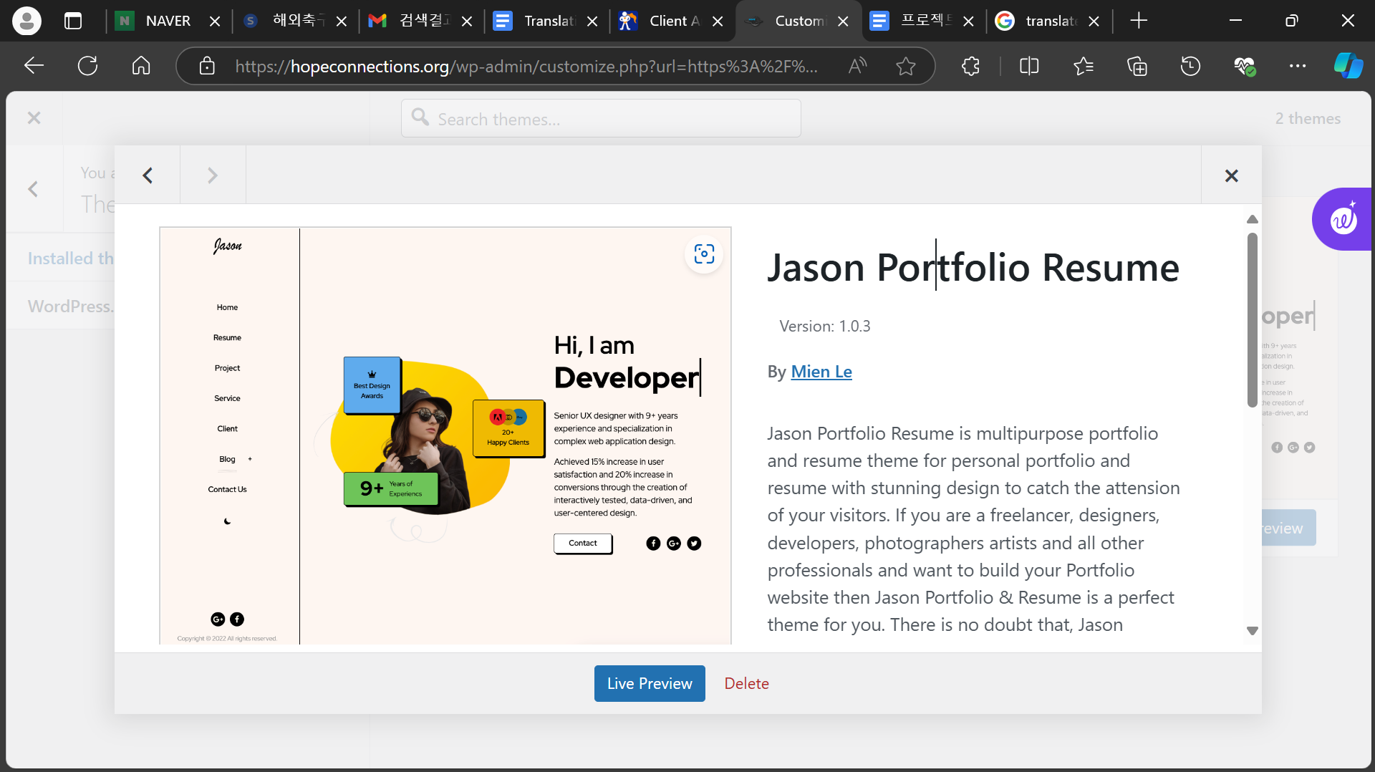This screenshot has width=1375, height=772.
Task: Show next theme with right chevron
Action: 213,175
